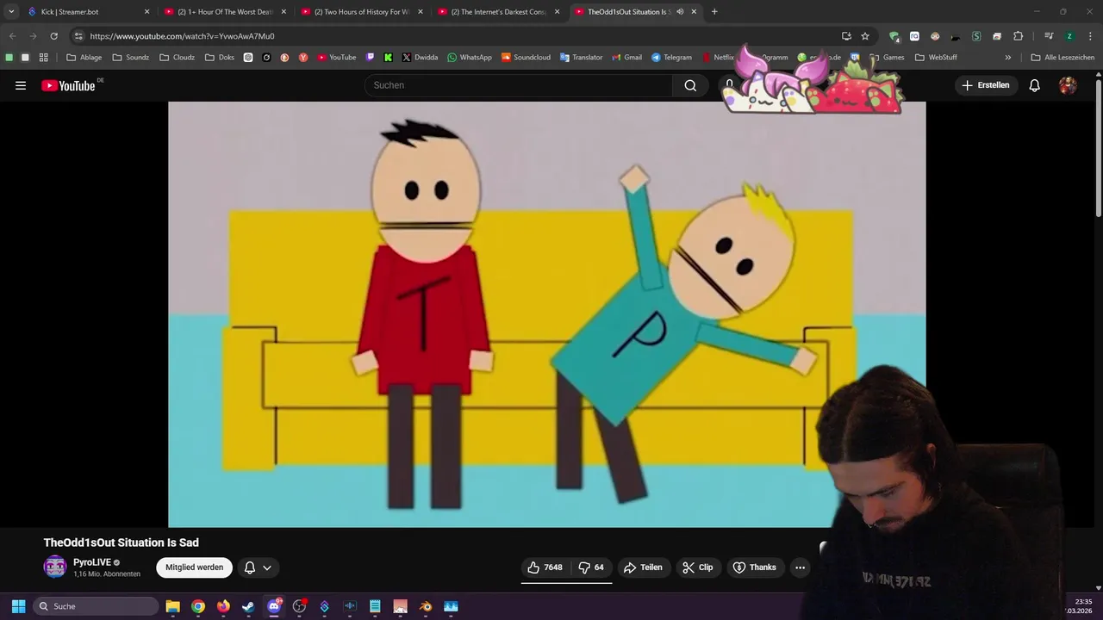Click the Windows Start button

coord(18,606)
